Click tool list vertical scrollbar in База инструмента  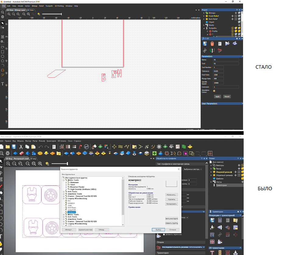(x=123, y=201)
